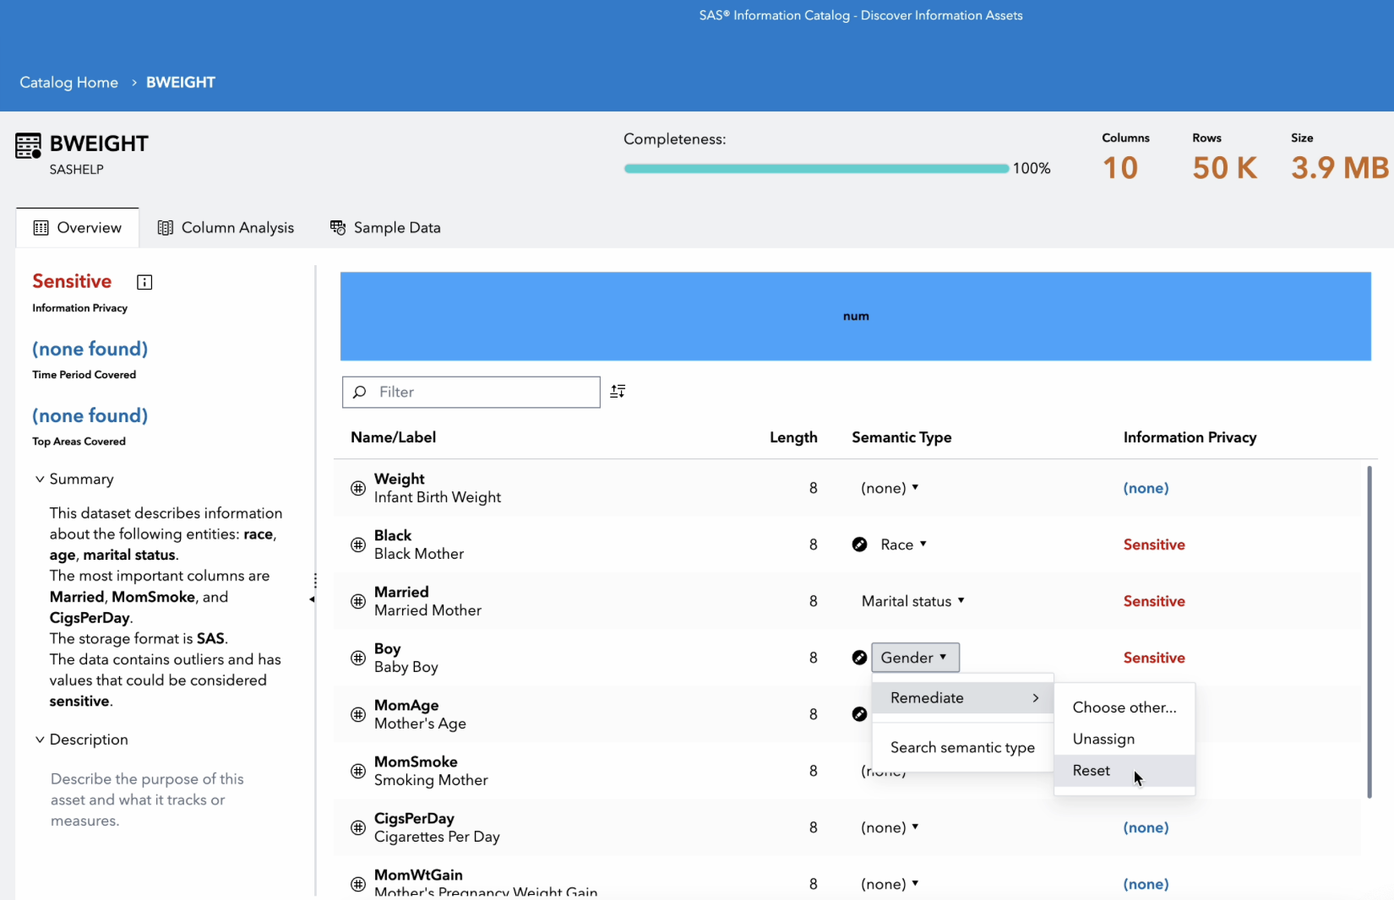Switch to the Column Analysis tab
Image resolution: width=1394 pixels, height=900 pixels.
coord(226,228)
